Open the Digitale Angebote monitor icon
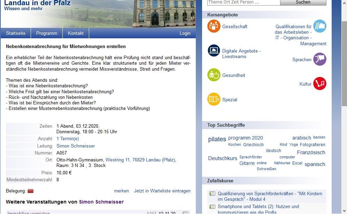Screen dimensions: 347x214 tap(214, 51)
